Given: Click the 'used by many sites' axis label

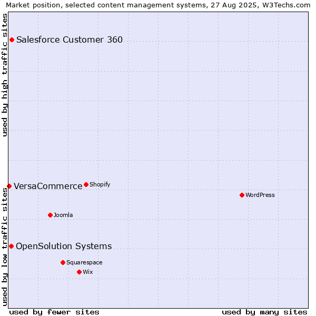Looking at the screenshot, I should (264, 312).
